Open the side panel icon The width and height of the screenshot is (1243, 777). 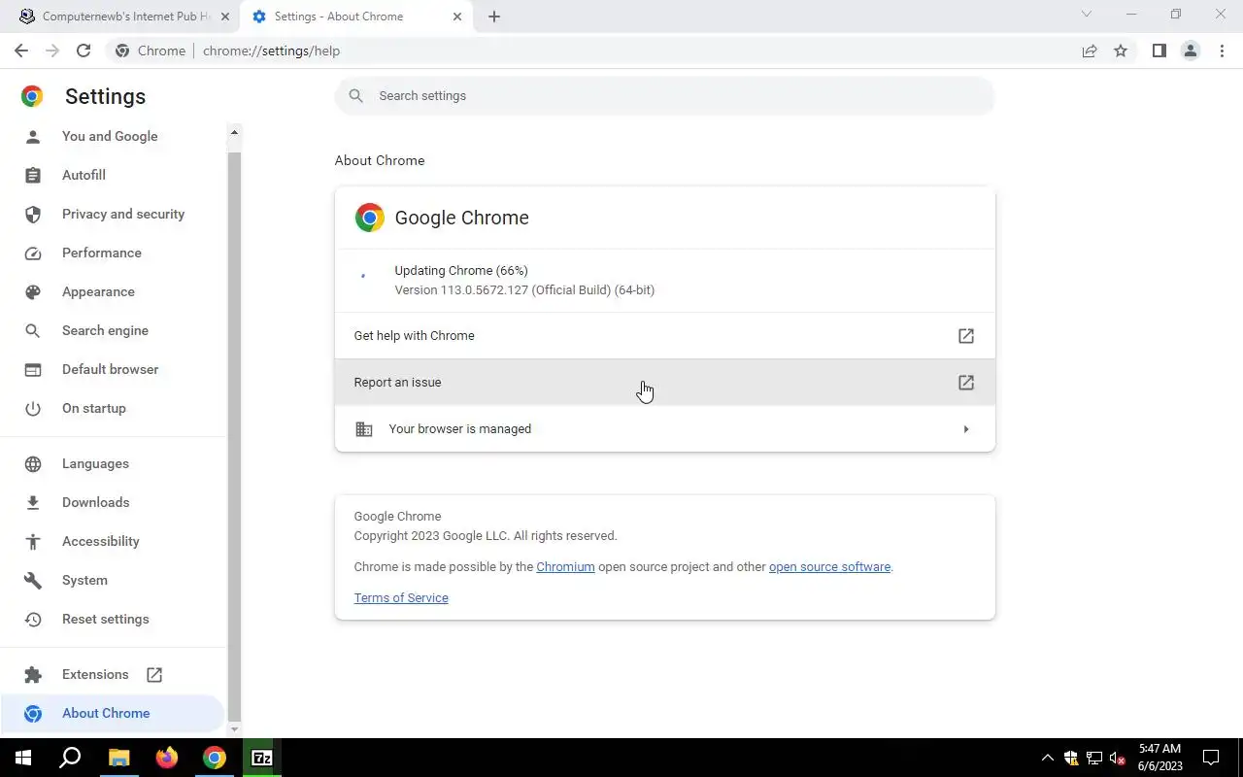(x=1159, y=51)
